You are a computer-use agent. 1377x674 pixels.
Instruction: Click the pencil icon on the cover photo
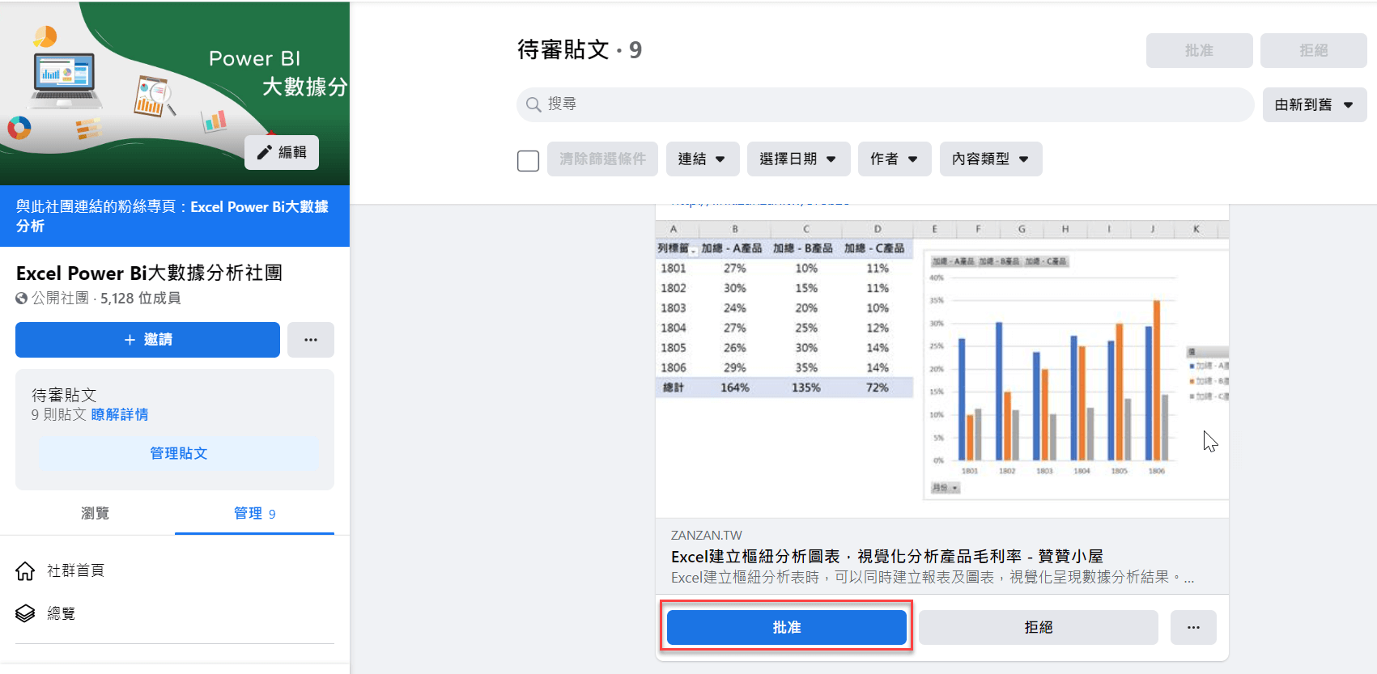tap(264, 152)
